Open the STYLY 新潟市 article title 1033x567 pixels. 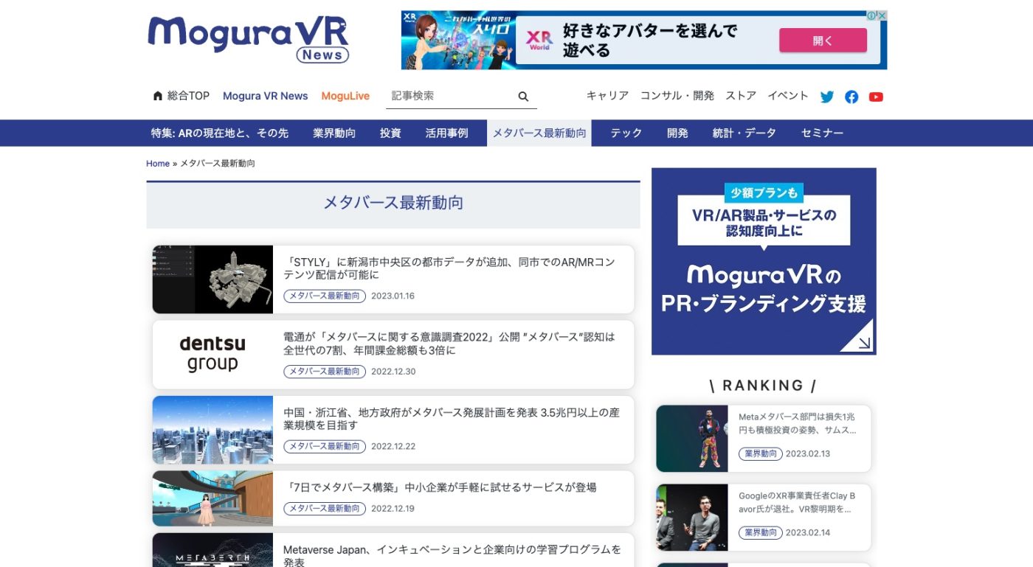(449, 268)
